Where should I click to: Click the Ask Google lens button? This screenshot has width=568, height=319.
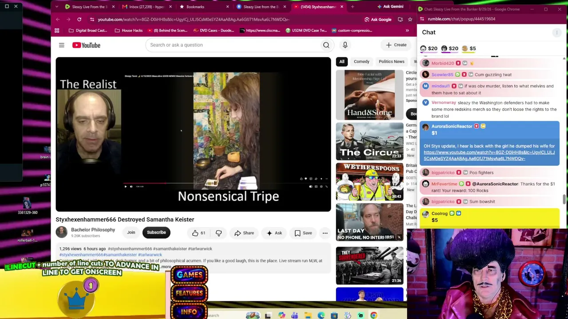378,19
